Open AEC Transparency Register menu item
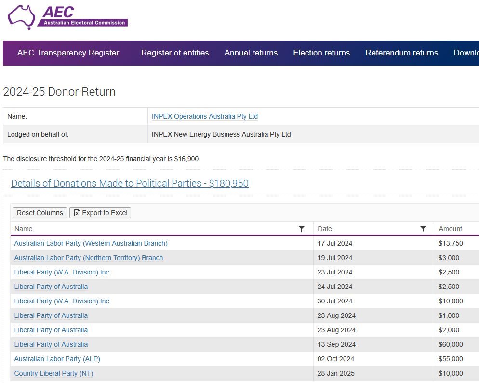The image size is (479, 383). pos(68,53)
